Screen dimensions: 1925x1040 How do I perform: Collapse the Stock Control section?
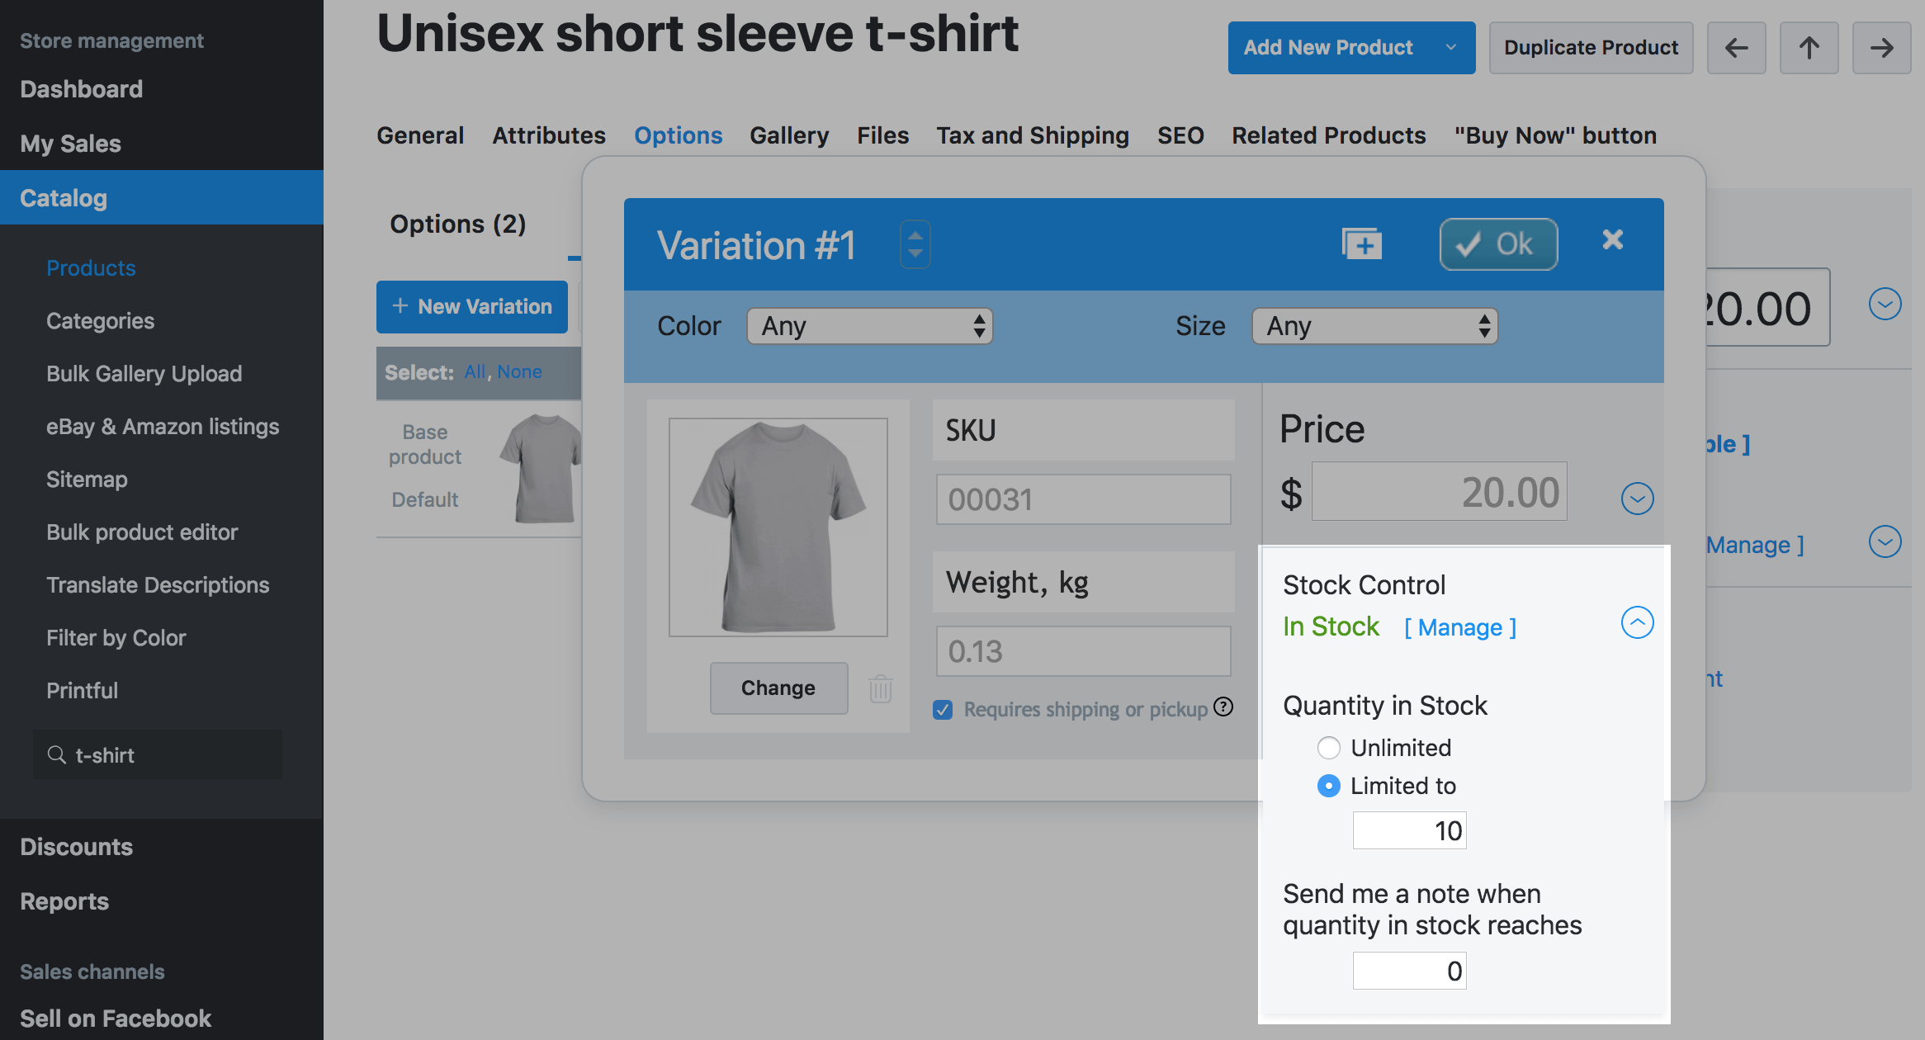pyautogui.click(x=1637, y=623)
